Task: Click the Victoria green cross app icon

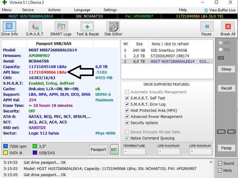Action: [5, 2]
